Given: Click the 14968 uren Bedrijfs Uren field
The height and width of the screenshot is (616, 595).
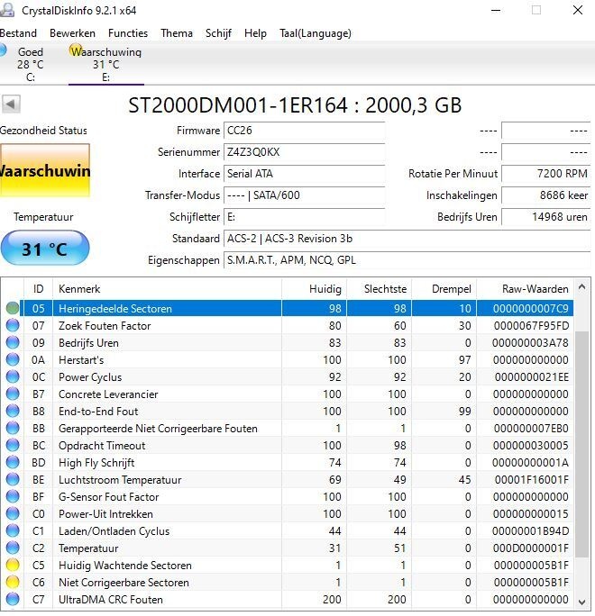Looking at the screenshot, I should [x=545, y=217].
